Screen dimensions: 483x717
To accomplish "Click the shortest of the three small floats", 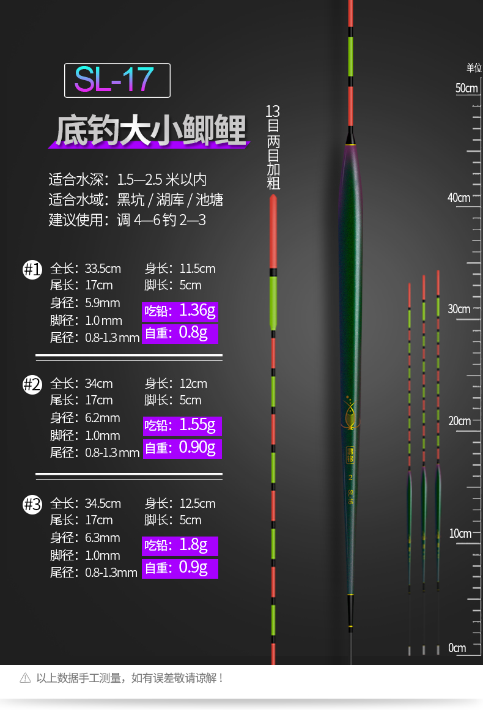I will pyautogui.click(x=410, y=469).
